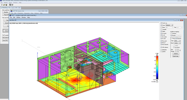Open the Type C-80 dropdown
This screenshot has height=100, width=187.
(177, 41)
